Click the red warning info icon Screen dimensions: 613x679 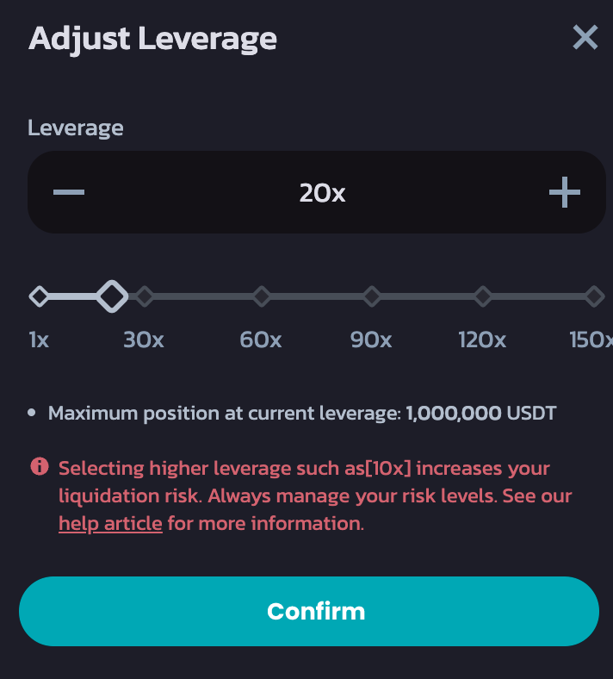click(40, 467)
